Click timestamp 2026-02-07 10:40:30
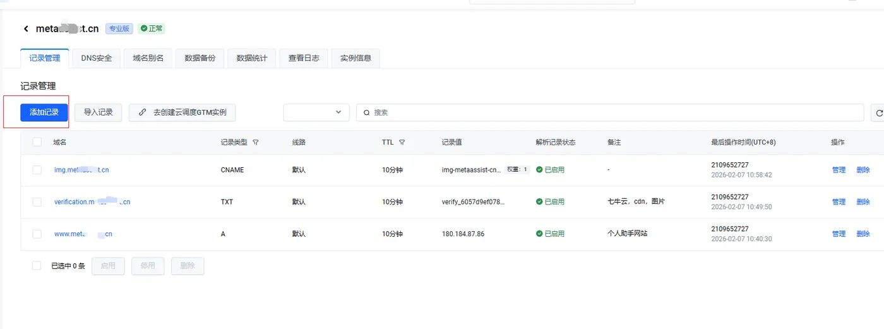This screenshot has height=329, width=884. [741, 239]
